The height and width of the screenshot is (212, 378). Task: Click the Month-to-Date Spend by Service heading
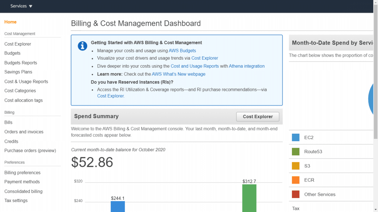[x=333, y=43]
